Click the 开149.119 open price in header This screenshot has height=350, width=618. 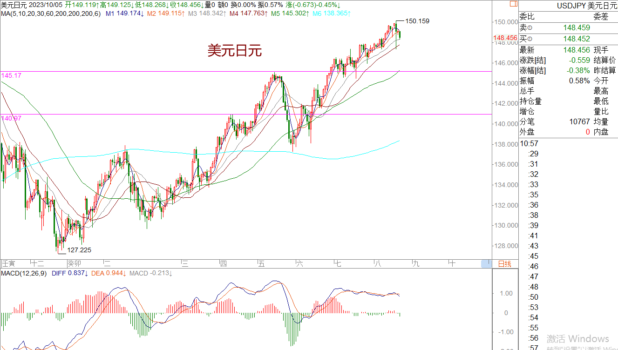pyautogui.click(x=82, y=5)
